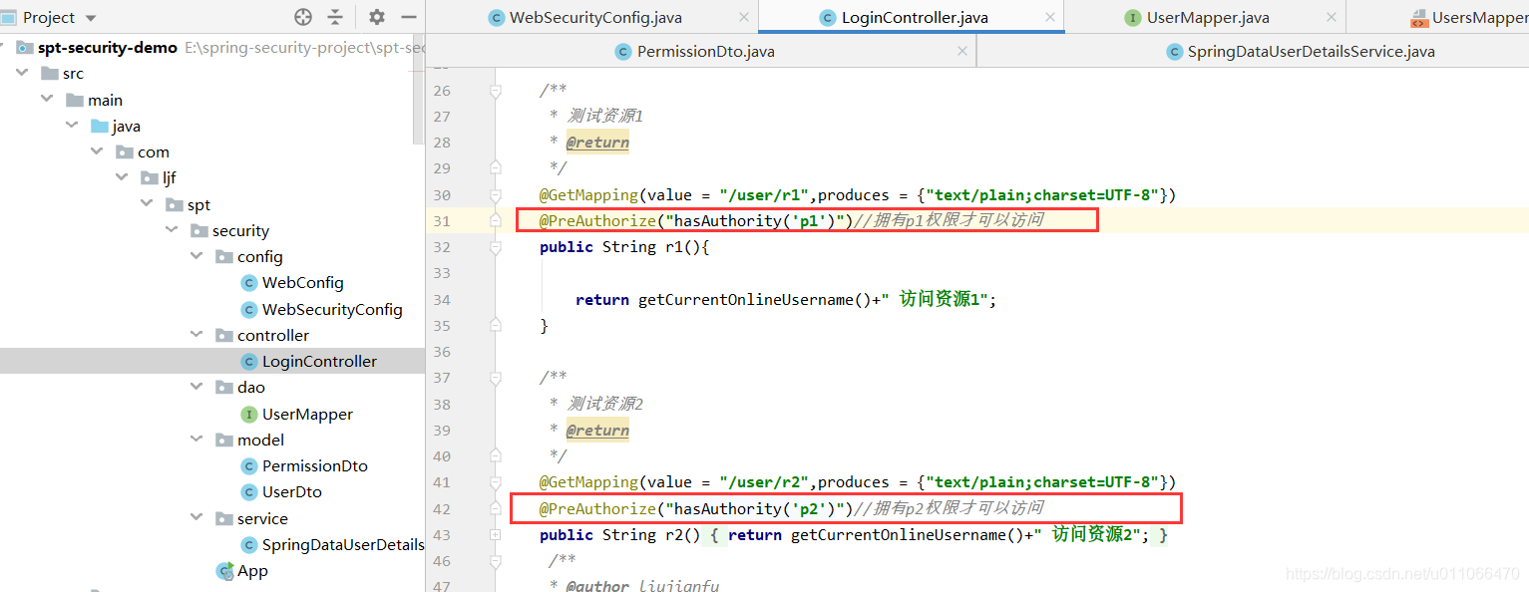Close the PermissionDto.java tab

point(961,51)
